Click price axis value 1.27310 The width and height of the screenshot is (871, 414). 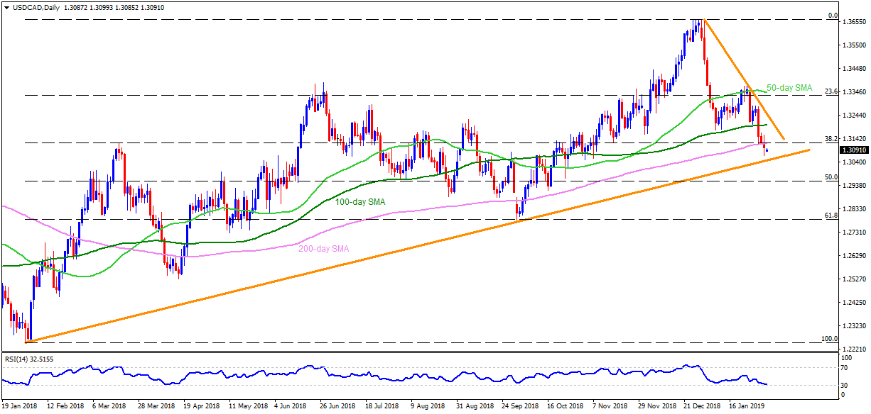855,233
